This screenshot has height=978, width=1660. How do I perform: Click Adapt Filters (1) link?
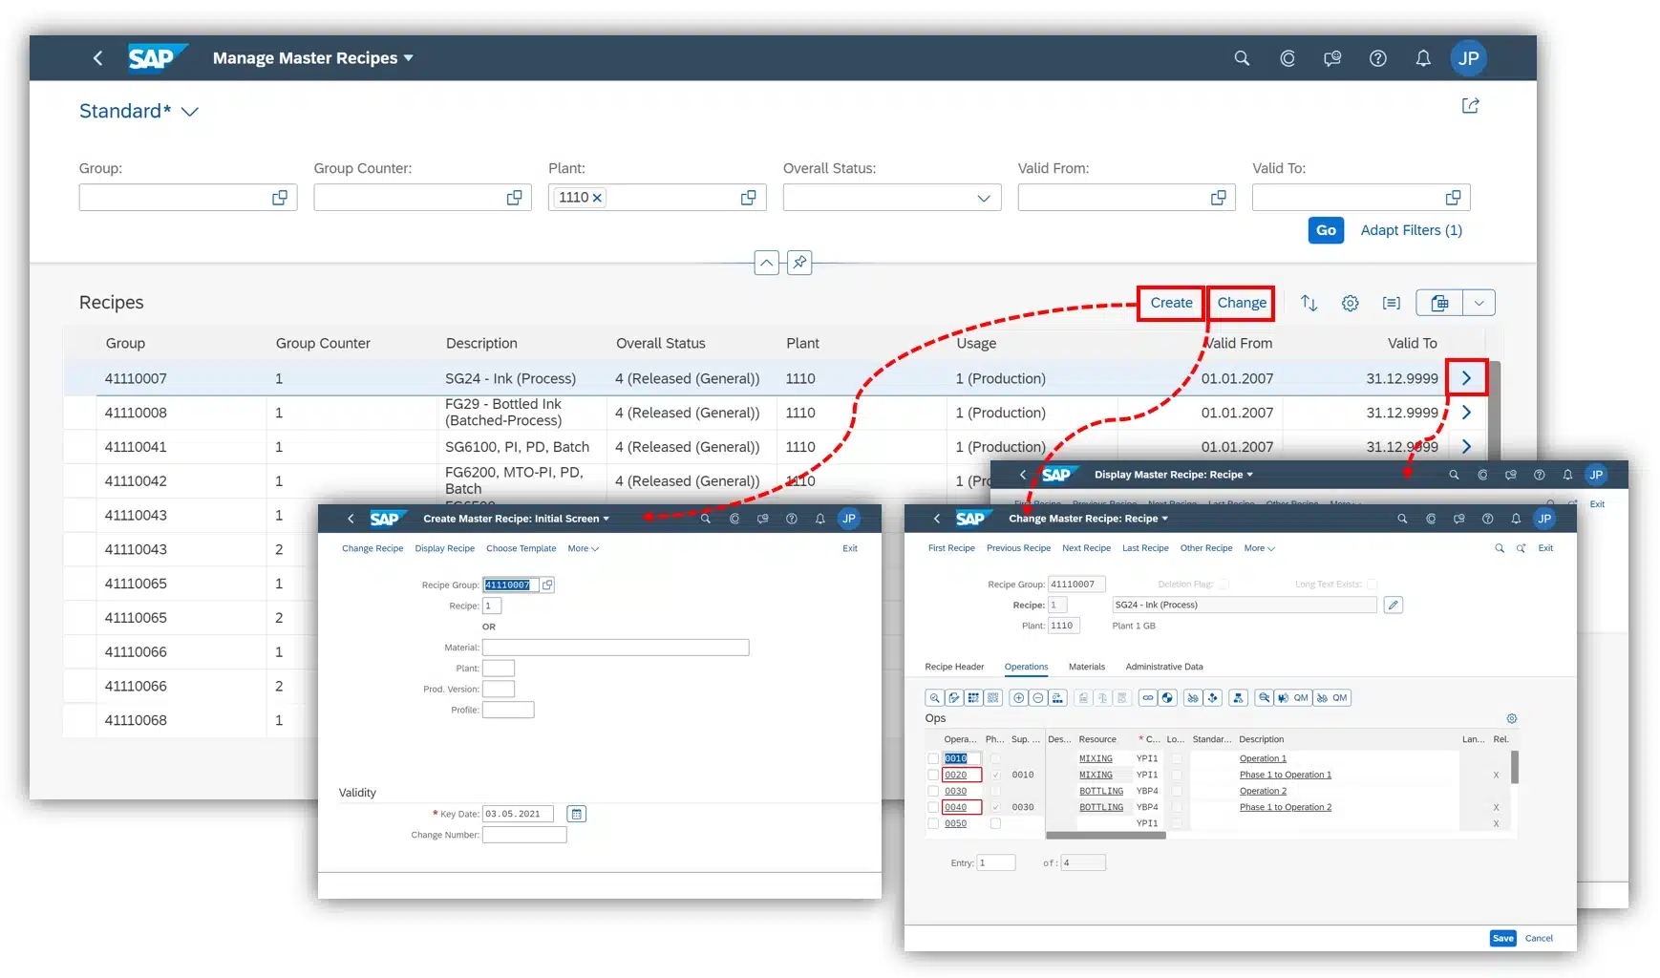(x=1411, y=230)
